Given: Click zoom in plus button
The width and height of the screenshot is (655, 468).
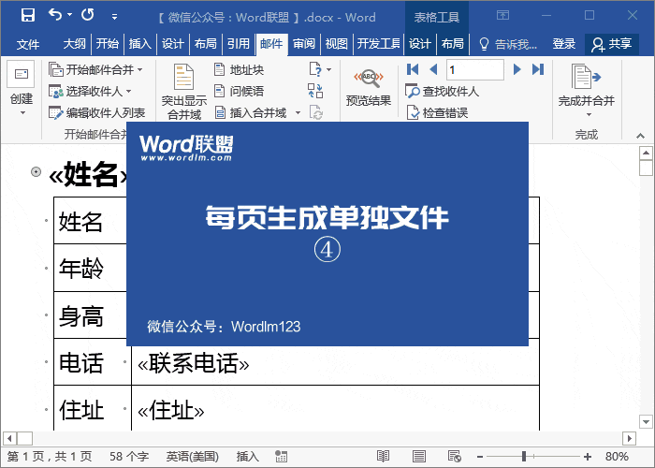Looking at the screenshot, I should tap(588, 457).
